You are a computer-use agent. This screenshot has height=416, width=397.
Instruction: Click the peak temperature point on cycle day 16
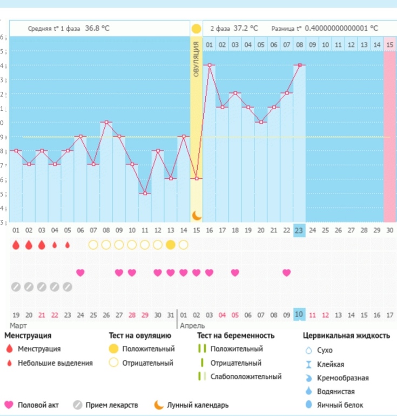[210, 65]
